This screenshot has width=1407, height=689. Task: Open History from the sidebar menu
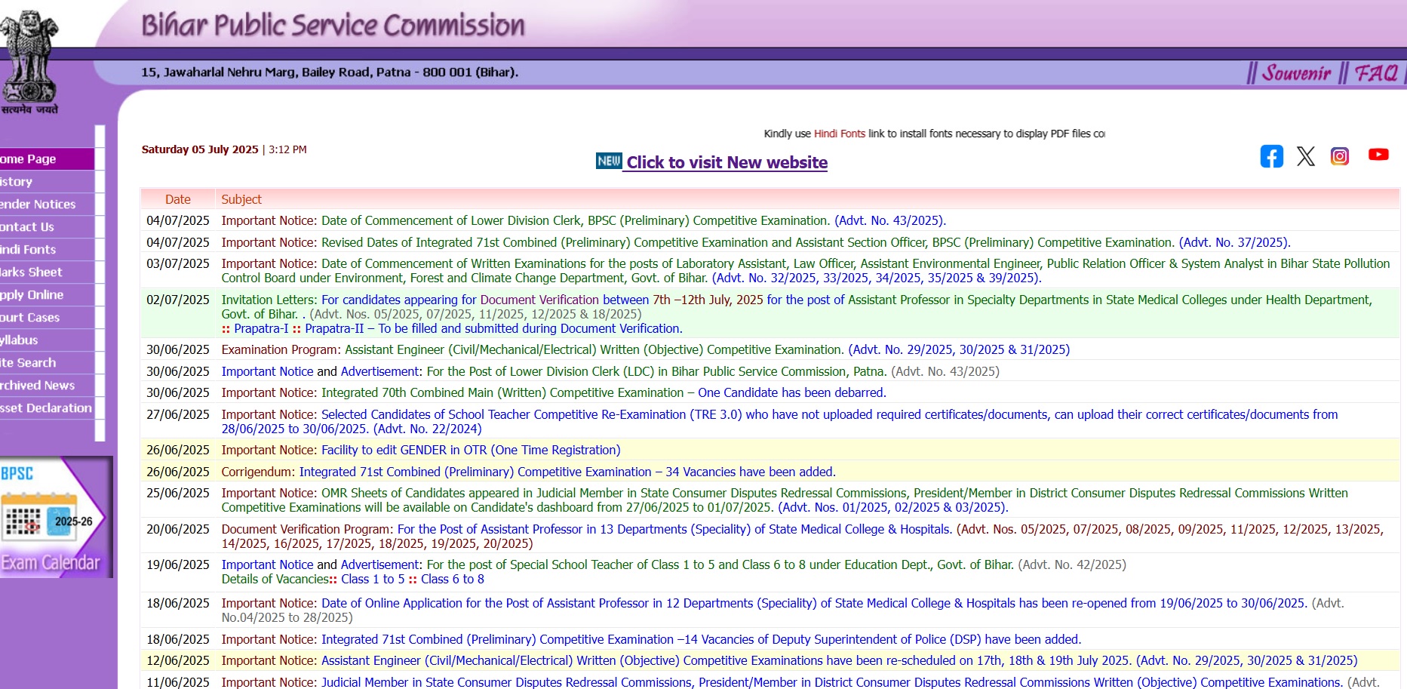click(47, 181)
